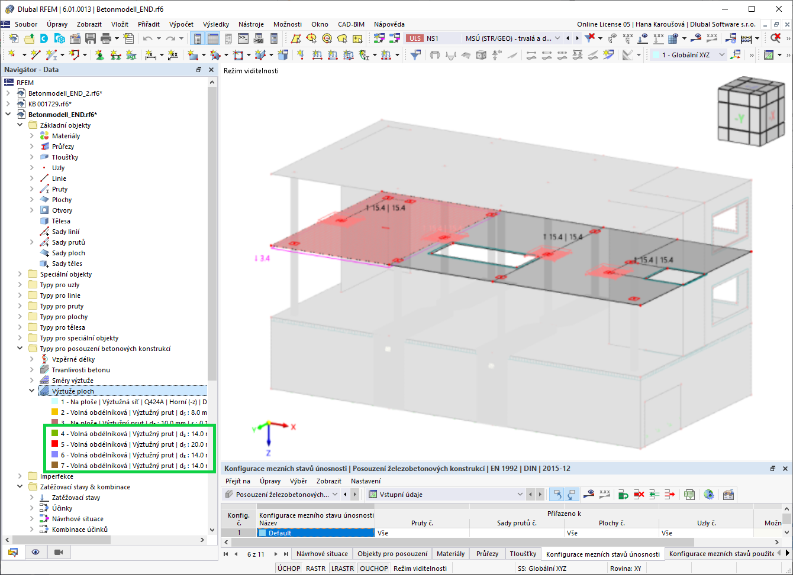Image resolution: width=793 pixels, height=575 pixels.
Task: Open the CAD-BIM menu
Action: tap(351, 24)
